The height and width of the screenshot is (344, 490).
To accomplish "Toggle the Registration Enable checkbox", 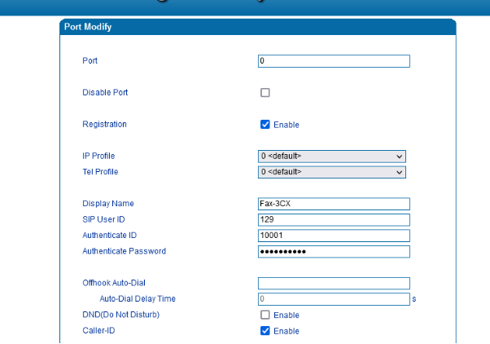I will tap(265, 125).
